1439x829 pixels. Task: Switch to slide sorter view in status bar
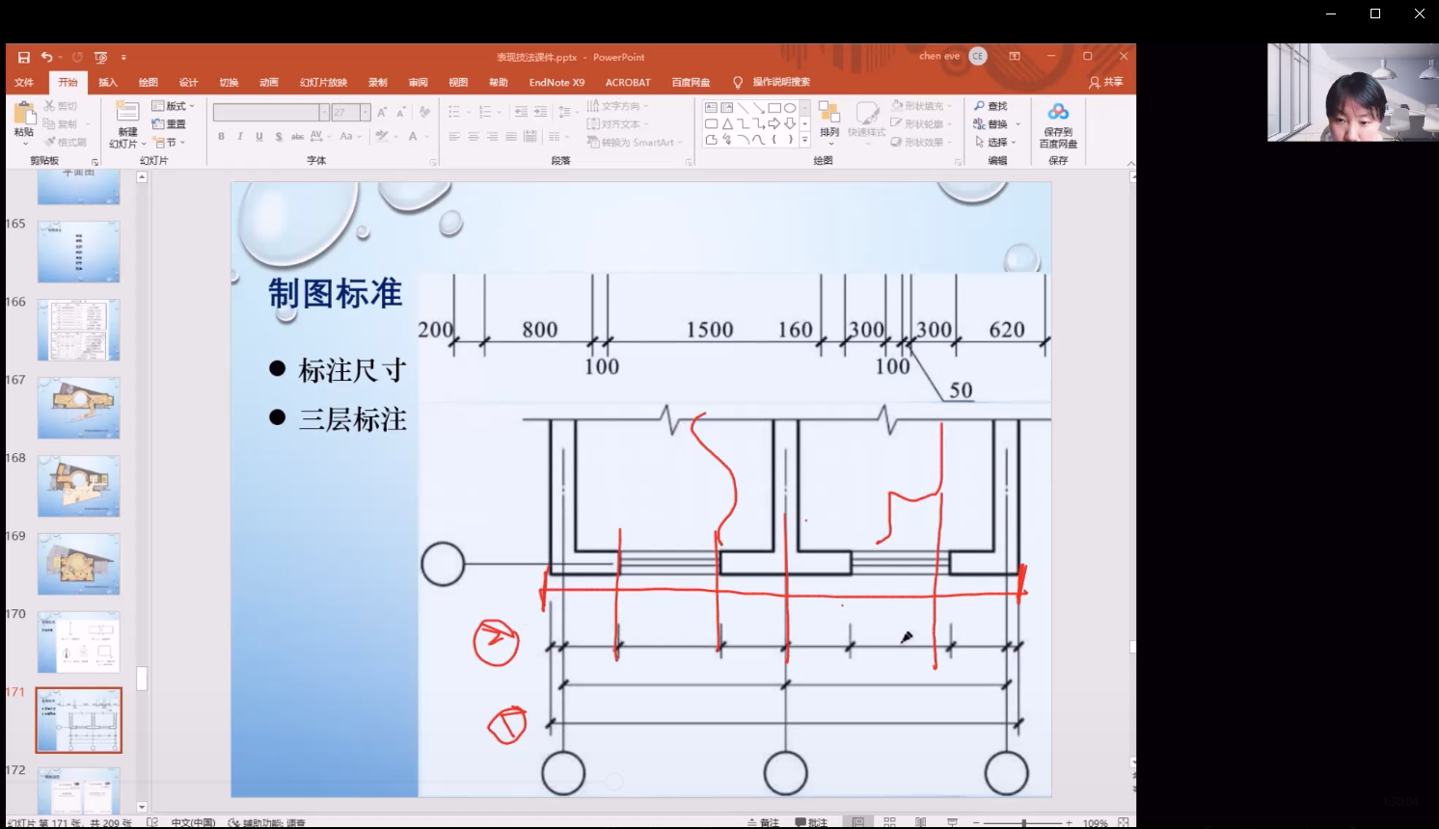[889, 822]
